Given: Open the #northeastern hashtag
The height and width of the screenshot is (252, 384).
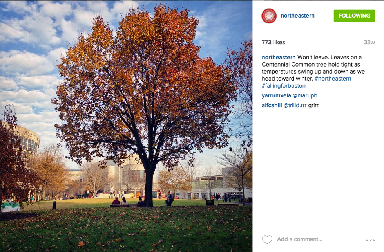Looking at the screenshot, I should coord(333,79).
